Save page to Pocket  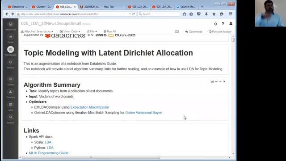tap(198, 14)
